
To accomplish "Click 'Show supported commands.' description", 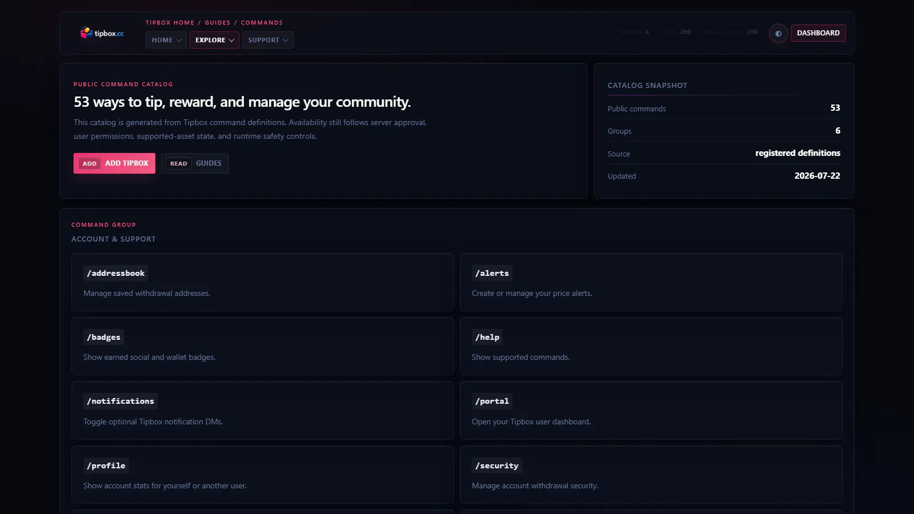I will point(521,357).
